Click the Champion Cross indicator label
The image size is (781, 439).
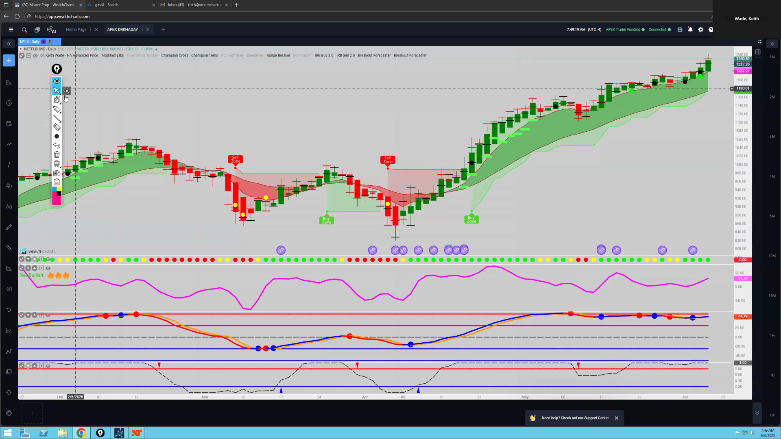point(175,56)
